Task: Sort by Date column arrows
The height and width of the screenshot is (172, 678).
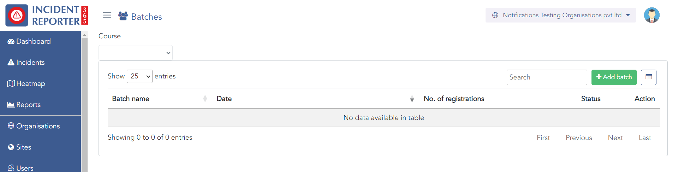Action: pyautogui.click(x=412, y=99)
